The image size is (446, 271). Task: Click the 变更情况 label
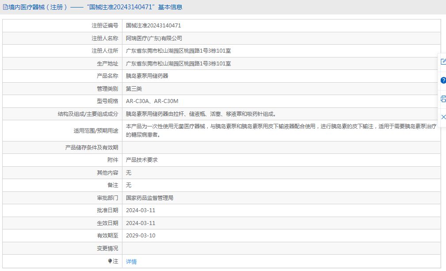107,248
